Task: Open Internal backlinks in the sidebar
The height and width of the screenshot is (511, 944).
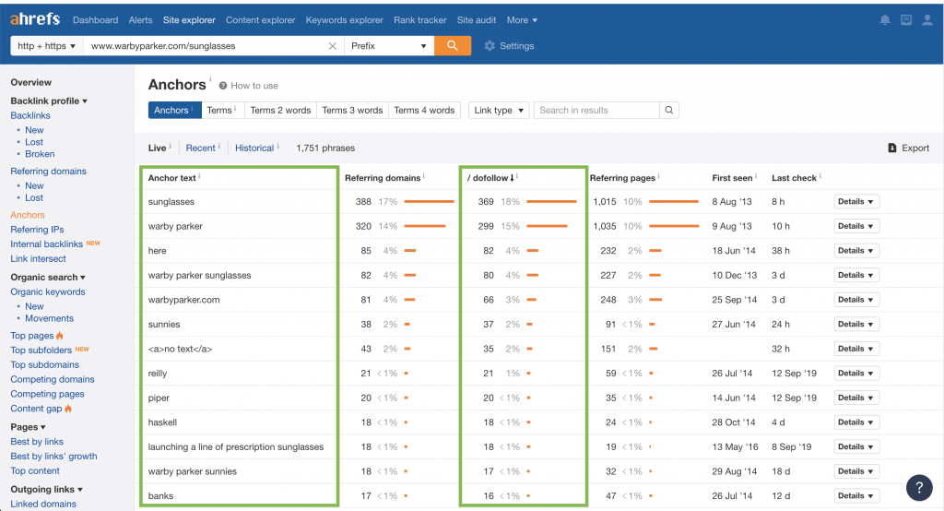Action: pyautogui.click(x=46, y=244)
